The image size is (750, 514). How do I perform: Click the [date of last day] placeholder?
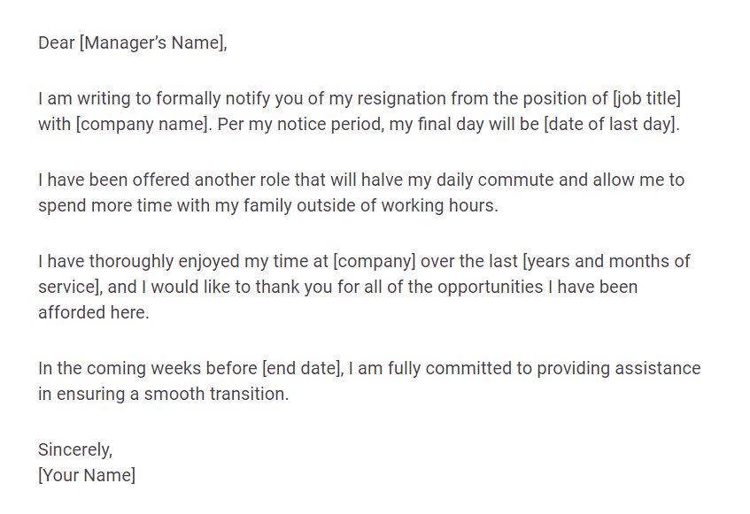pyautogui.click(x=611, y=125)
